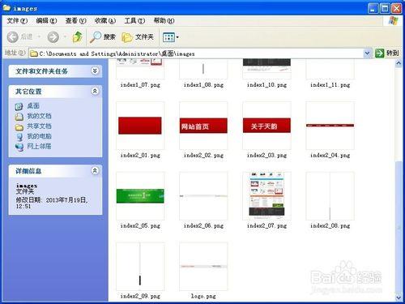Select the green index2_05.png thumbnail
The width and height of the screenshot is (405, 304).
(140, 196)
